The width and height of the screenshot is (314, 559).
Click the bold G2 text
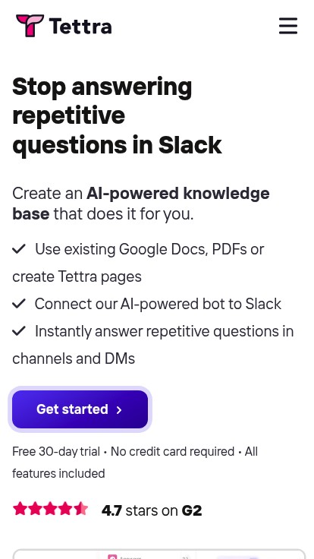[x=192, y=511]
